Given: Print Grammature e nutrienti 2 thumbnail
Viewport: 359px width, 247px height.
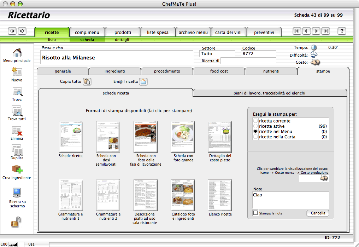Looking at the screenshot, I should [108, 195].
